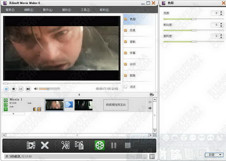Close the 色彩 panel window
This screenshot has height=161, width=226.
point(224,3)
